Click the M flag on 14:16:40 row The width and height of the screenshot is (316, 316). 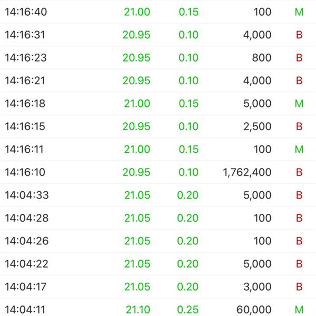(x=299, y=12)
